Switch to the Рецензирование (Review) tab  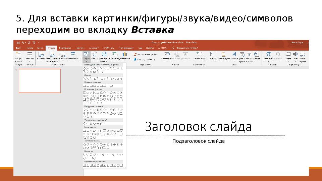(x=126, y=48)
